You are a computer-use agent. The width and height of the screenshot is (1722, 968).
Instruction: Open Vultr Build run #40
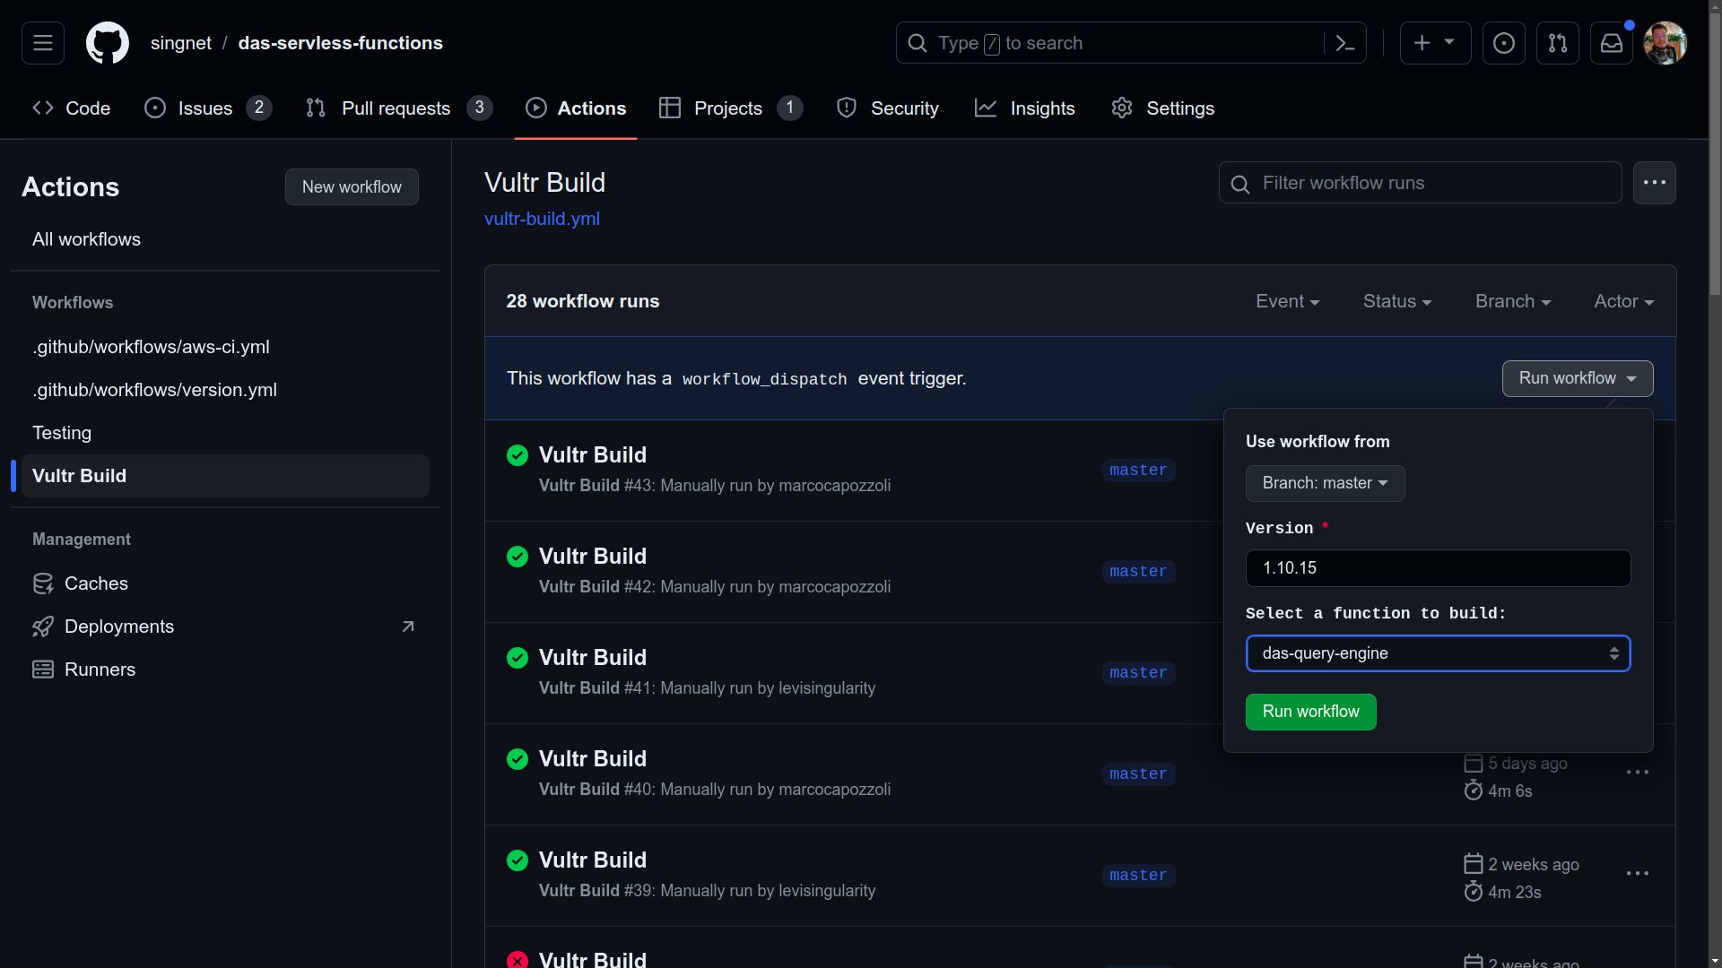coord(592,759)
